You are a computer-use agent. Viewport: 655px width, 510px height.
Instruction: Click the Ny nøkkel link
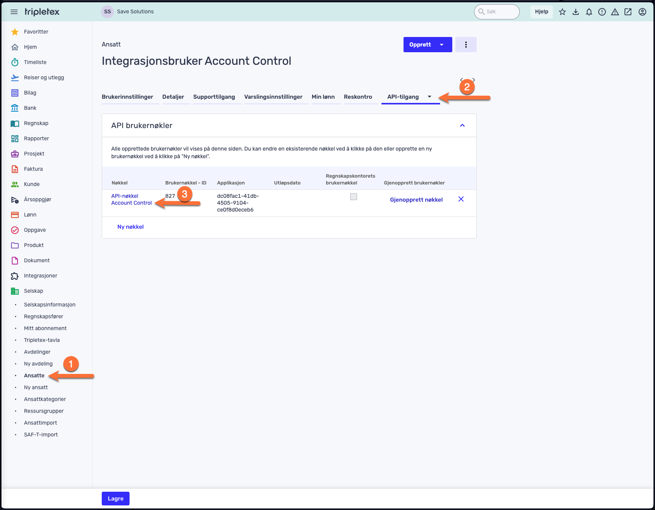130,227
